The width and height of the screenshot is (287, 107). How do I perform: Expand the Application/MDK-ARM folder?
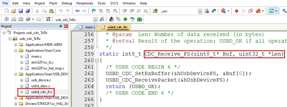pos(16,45)
